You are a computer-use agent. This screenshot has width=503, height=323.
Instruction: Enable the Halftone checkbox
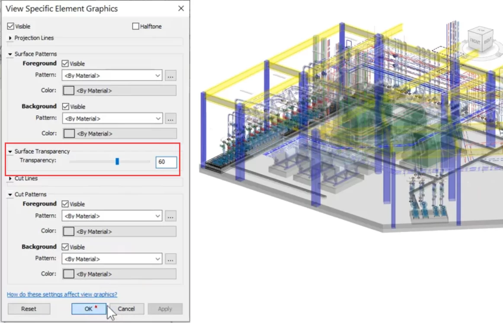(136, 26)
